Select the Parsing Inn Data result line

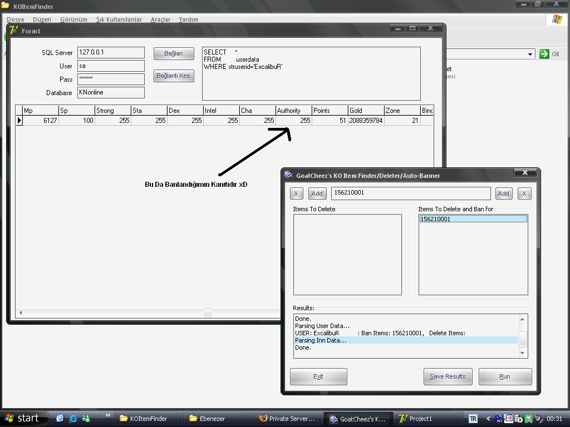coord(406,340)
